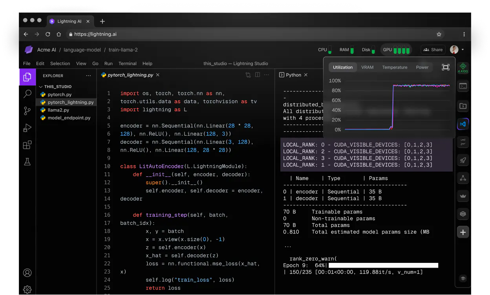The height and width of the screenshot is (295, 490).
Task: Open the Selection menu
Action: [60, 63]
